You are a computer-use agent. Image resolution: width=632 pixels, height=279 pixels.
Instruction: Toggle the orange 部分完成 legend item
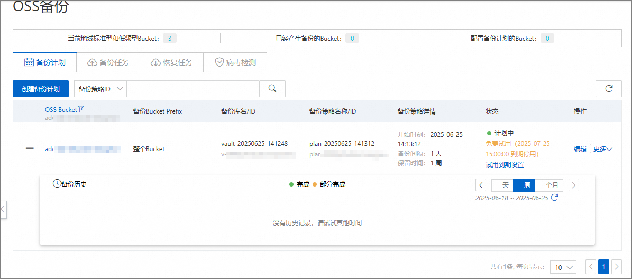click(x=329, y=184)
